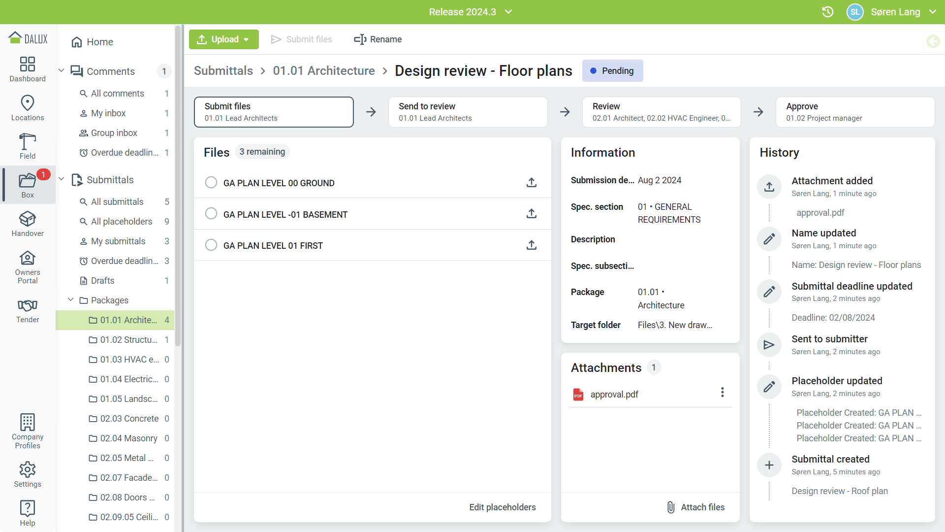Screen dimensions: 945x532
Task: Select GA PLAN LEVEL 00 GROUND radio
Action: click(x=211, y=183)
